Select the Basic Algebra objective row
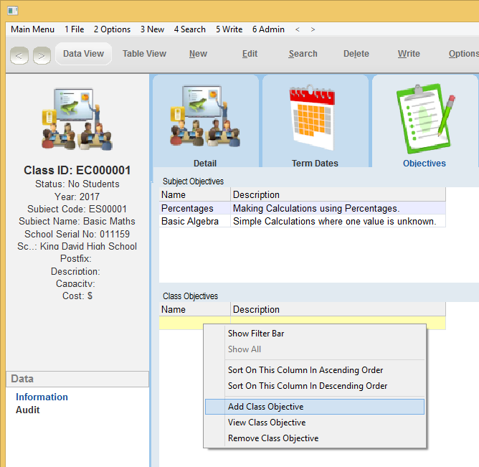Image resolution: width=479 pixels, height=467 pixels. coord(190,222)
